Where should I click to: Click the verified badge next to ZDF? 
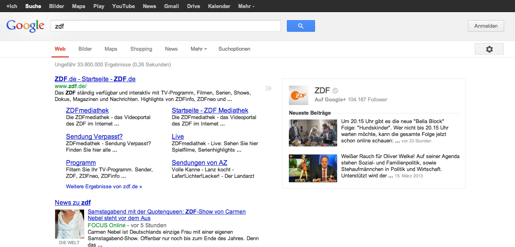335,91
